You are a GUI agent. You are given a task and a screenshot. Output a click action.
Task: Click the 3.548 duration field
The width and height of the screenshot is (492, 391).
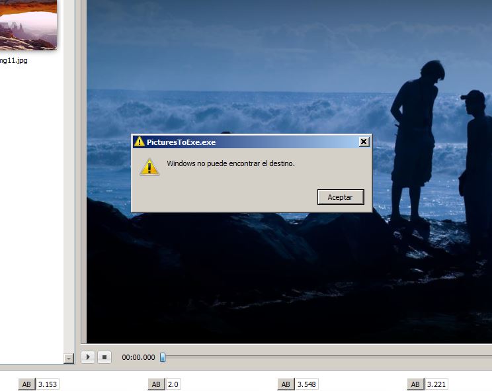coord(306,384)
